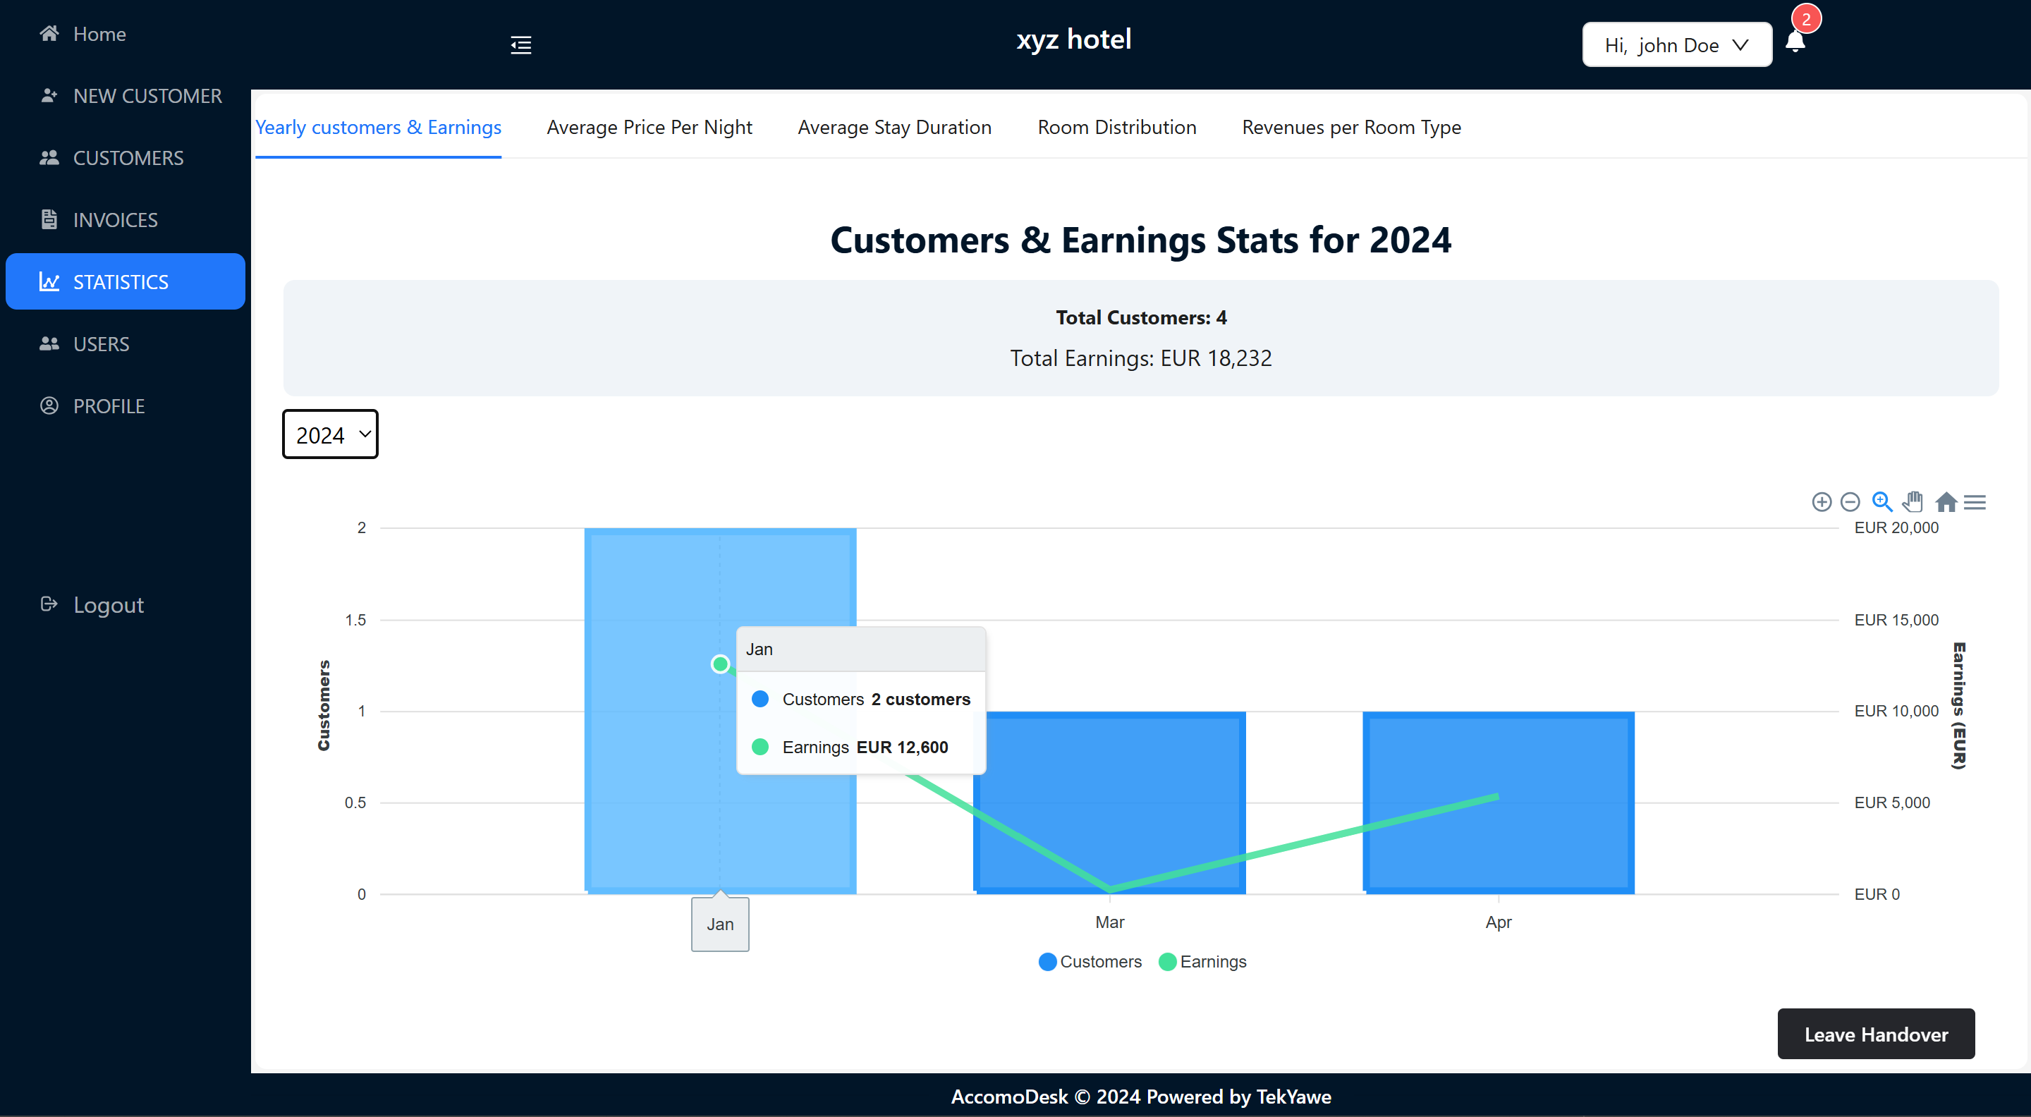The width and height of the screenshot is (2031, 1117).
Task: Switch to Room Distribution tab
Action: [1116, 126]
